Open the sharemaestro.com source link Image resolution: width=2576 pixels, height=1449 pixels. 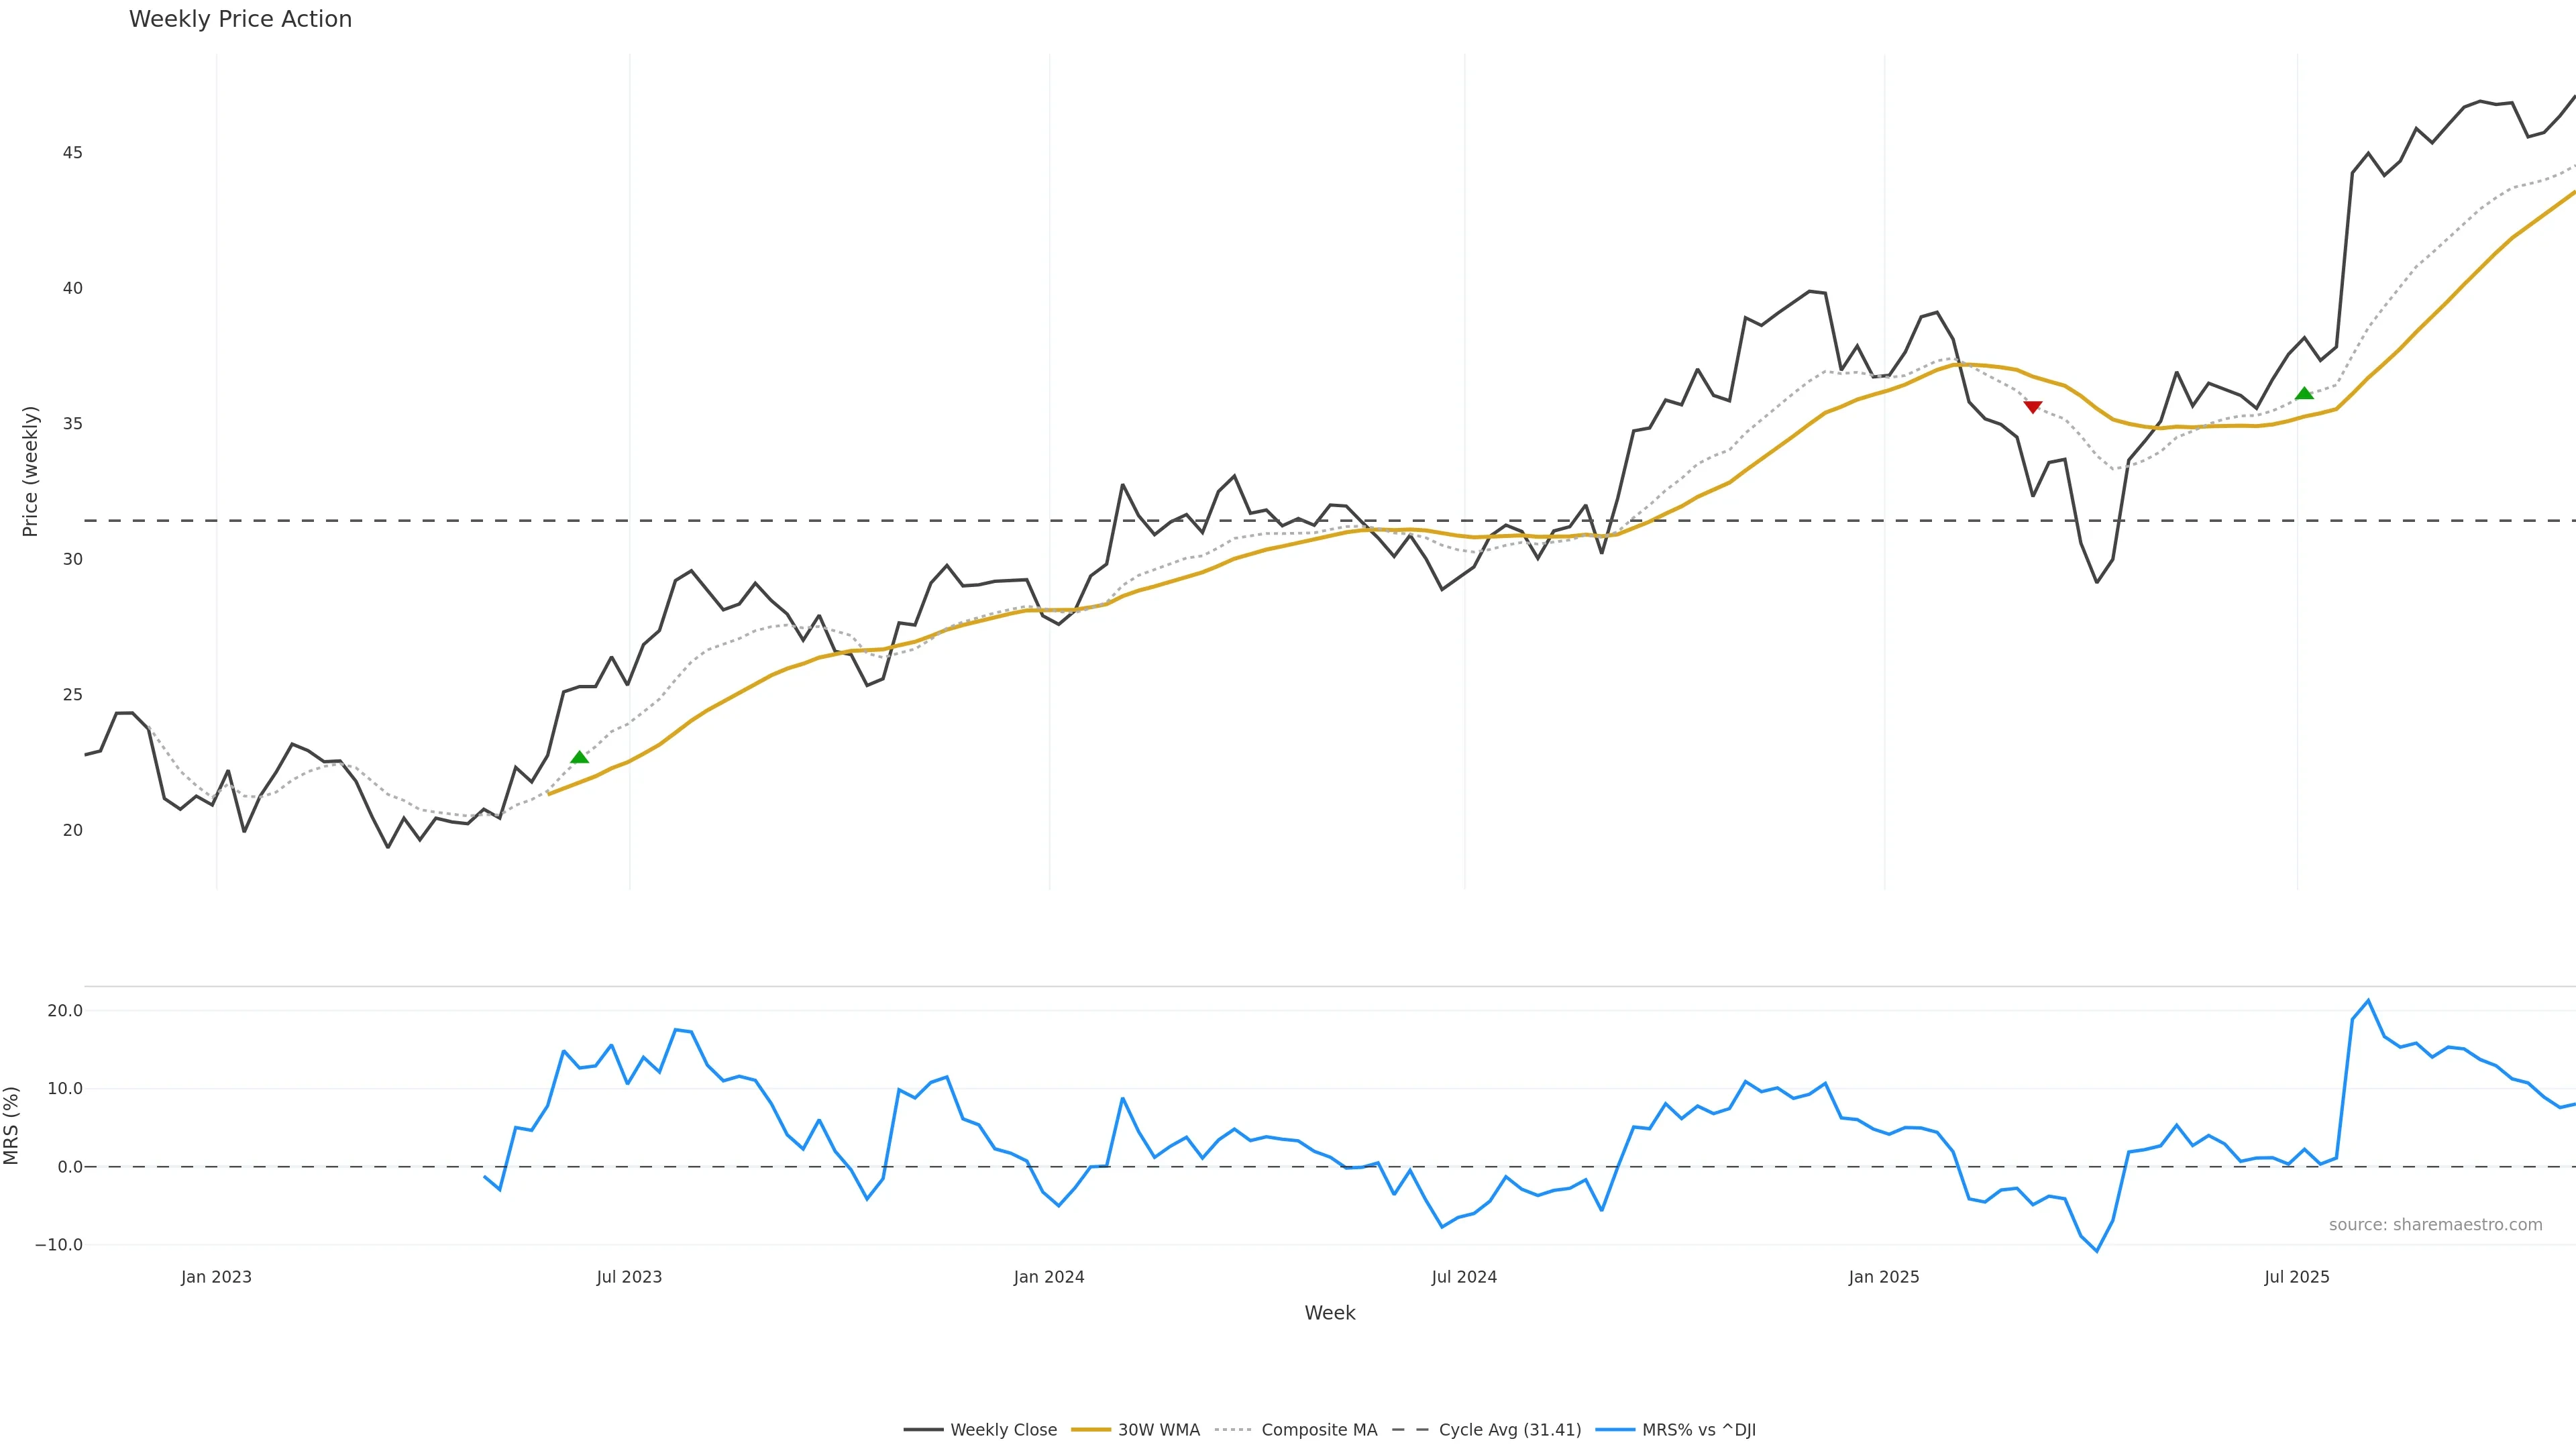(x=2435, y=1225)
